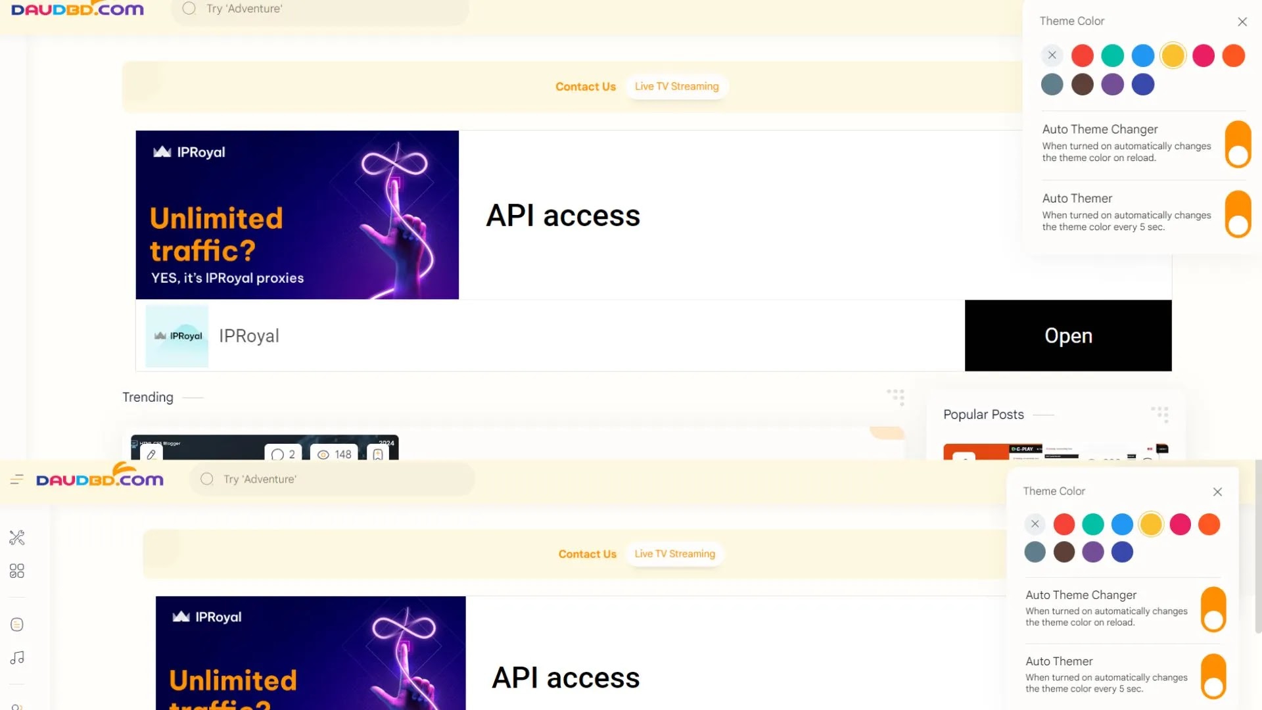Click the DAUDBD.com logo on the bottom page
Screen dimensions: 1262x710
tap(100, 475)
